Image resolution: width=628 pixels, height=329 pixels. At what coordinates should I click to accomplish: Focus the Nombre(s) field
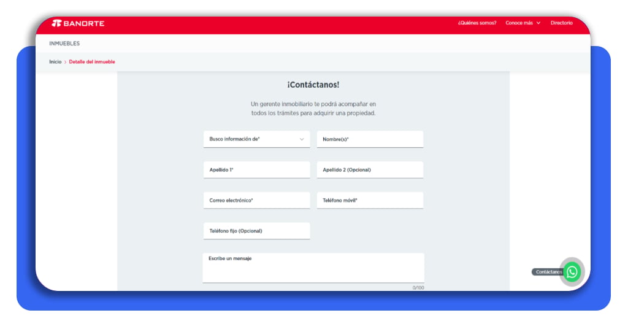[370, 139]
